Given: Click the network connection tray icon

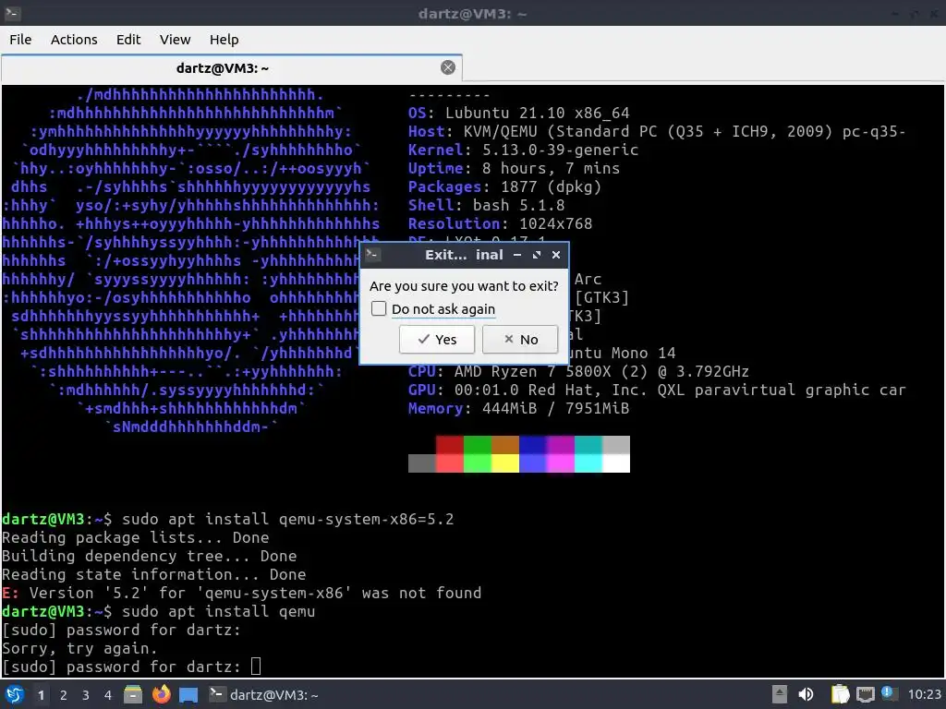Looking at the screenshot, I should point(865,694).
